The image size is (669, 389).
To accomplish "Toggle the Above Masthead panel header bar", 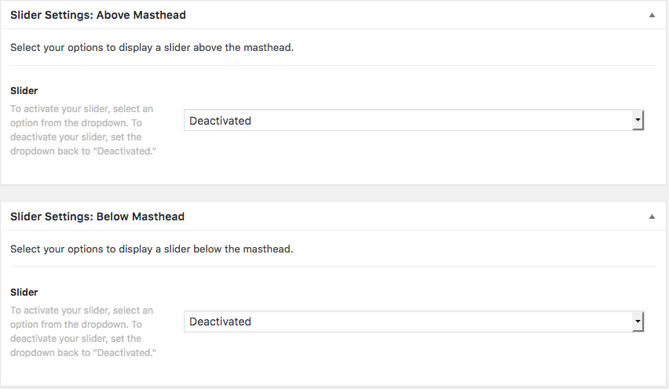I will 393,15.
